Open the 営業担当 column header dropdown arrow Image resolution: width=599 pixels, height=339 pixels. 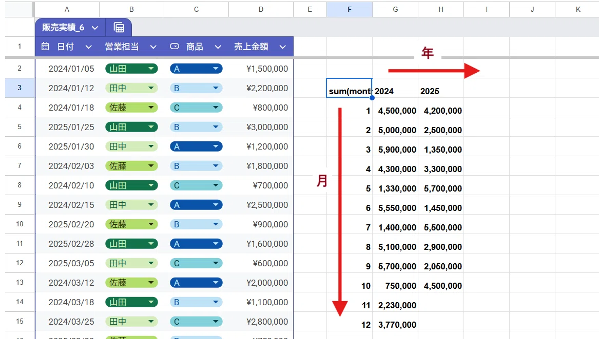tap(153, 47)
